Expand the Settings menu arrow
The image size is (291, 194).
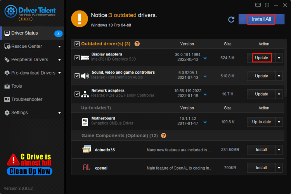click(60, 113)
